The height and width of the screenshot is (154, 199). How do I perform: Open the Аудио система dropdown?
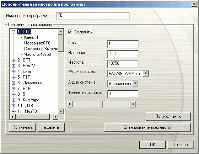coord(135,83)
